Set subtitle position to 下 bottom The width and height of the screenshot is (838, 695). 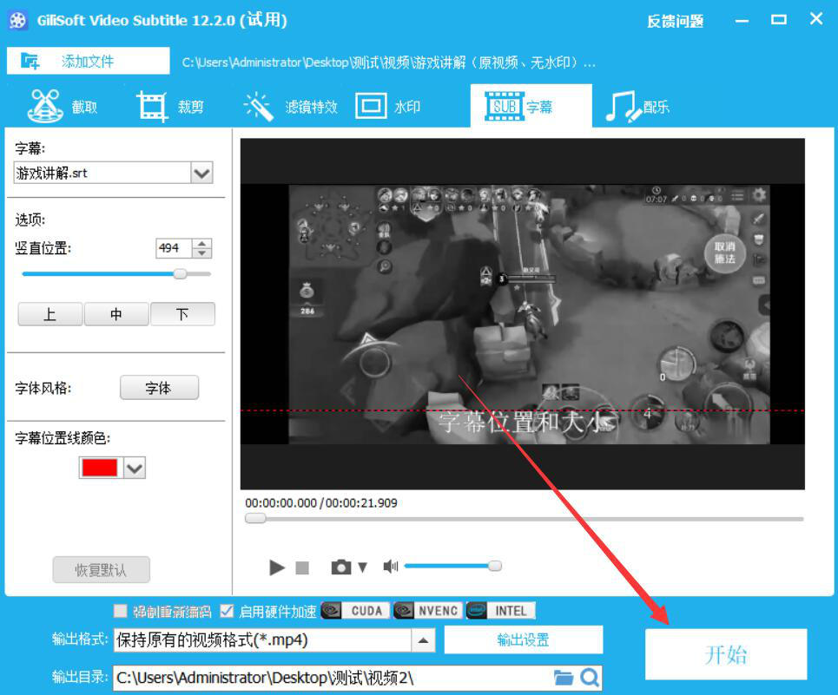(x=182, y=314)
